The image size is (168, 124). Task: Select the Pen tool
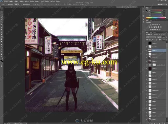tap(2, 44)
